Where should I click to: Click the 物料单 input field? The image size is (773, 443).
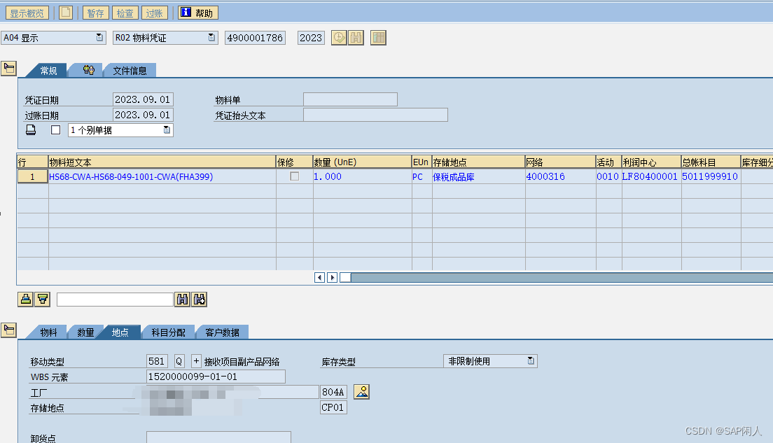[351, 99]
